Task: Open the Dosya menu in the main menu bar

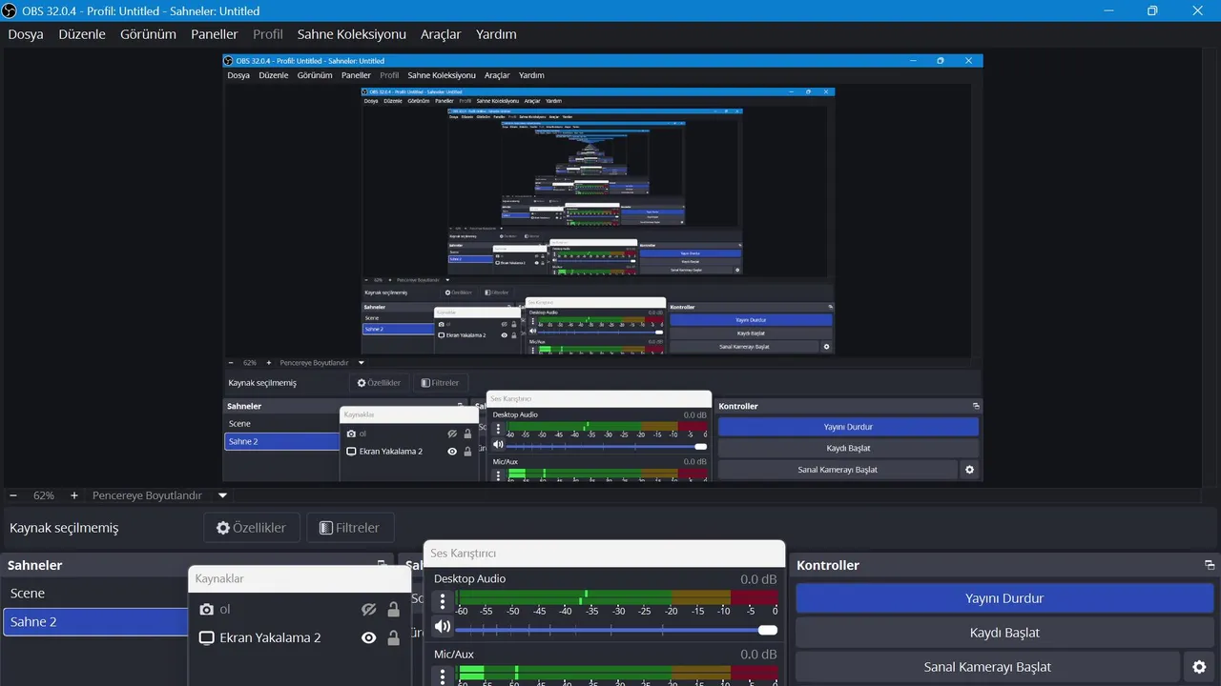Action: click(26, 34)
